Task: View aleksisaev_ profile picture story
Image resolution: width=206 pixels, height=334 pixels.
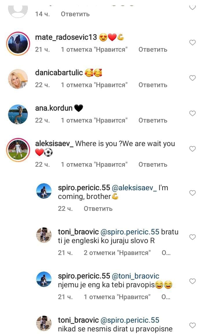Action: coord(18,150)
